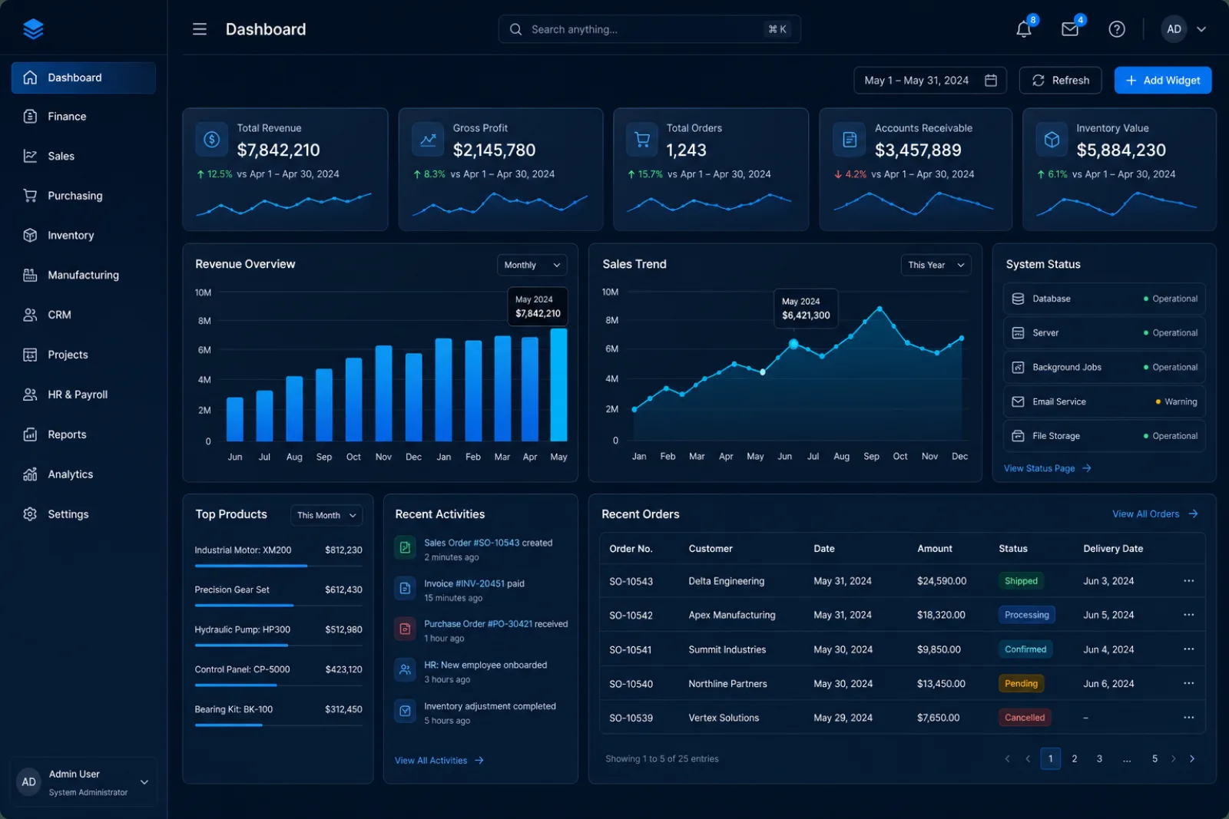
Task: Open Analytics in the sidebar
Action: (x=84, y=474)
